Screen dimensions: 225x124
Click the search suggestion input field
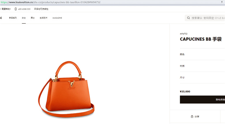[x=205, y=18]
